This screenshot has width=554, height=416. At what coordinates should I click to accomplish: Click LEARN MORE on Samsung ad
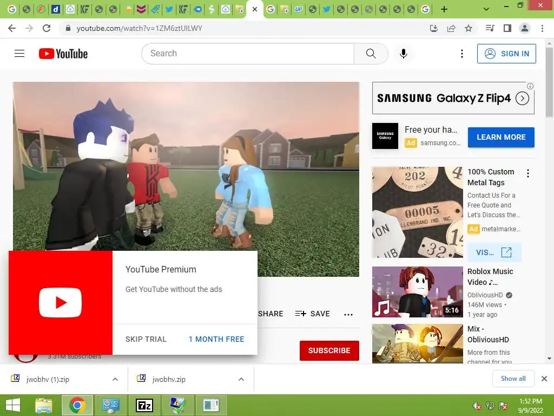501,137
